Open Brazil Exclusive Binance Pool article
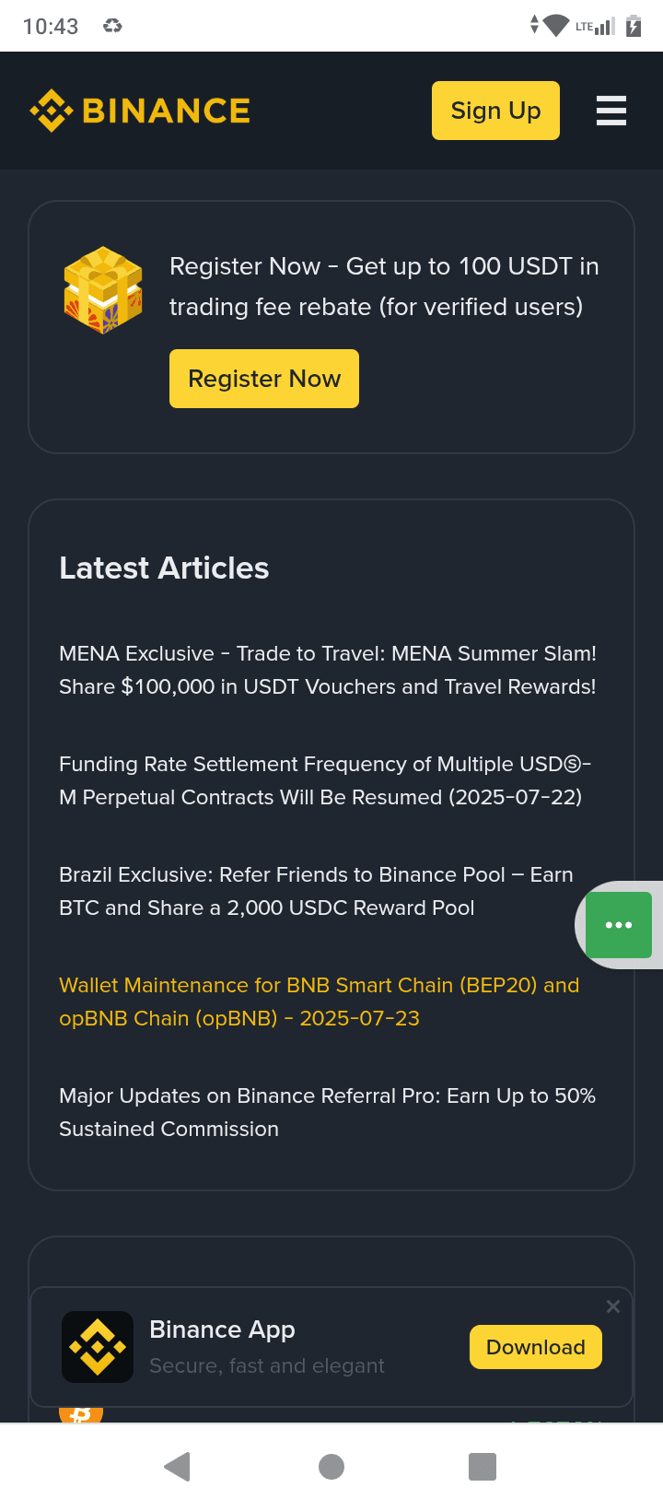Screen dimensions: 663x1511 (x=316, y=891)
